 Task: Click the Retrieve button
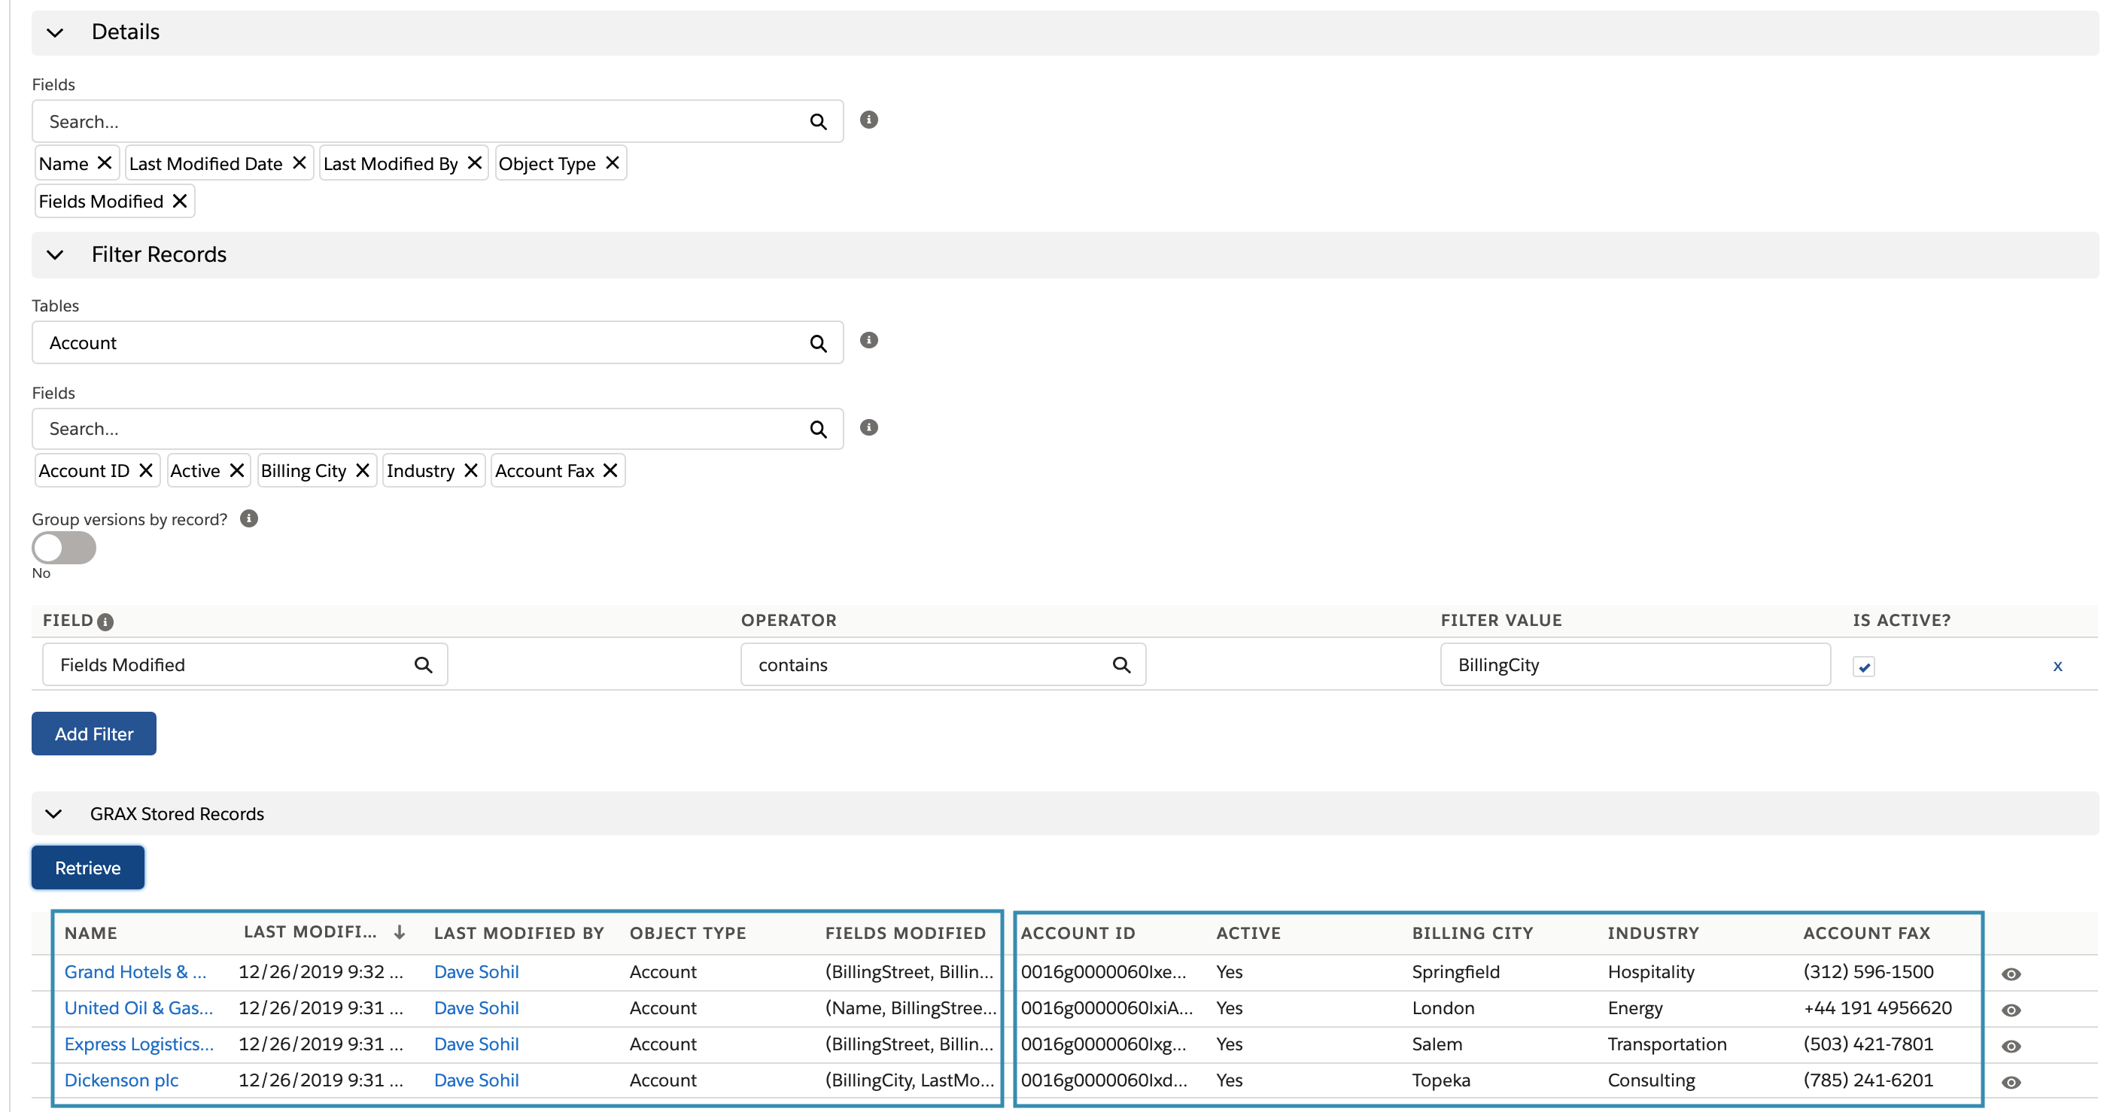point(87,867)
